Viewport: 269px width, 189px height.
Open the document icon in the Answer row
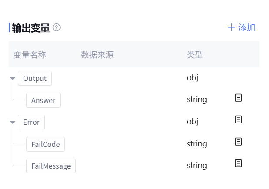(238, 98)
